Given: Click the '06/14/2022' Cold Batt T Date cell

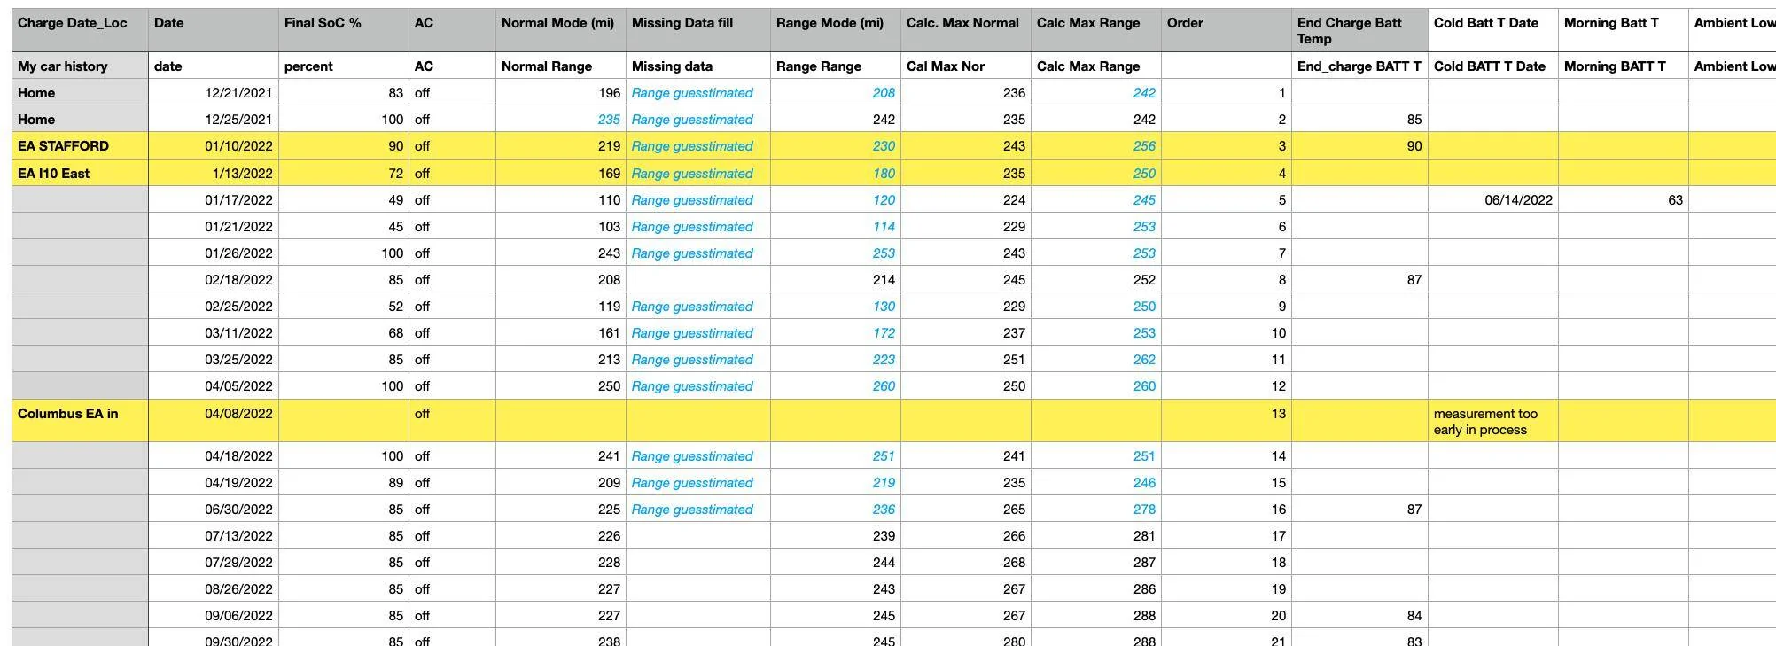Looking at the screenshot, I should coord(1492,199).
